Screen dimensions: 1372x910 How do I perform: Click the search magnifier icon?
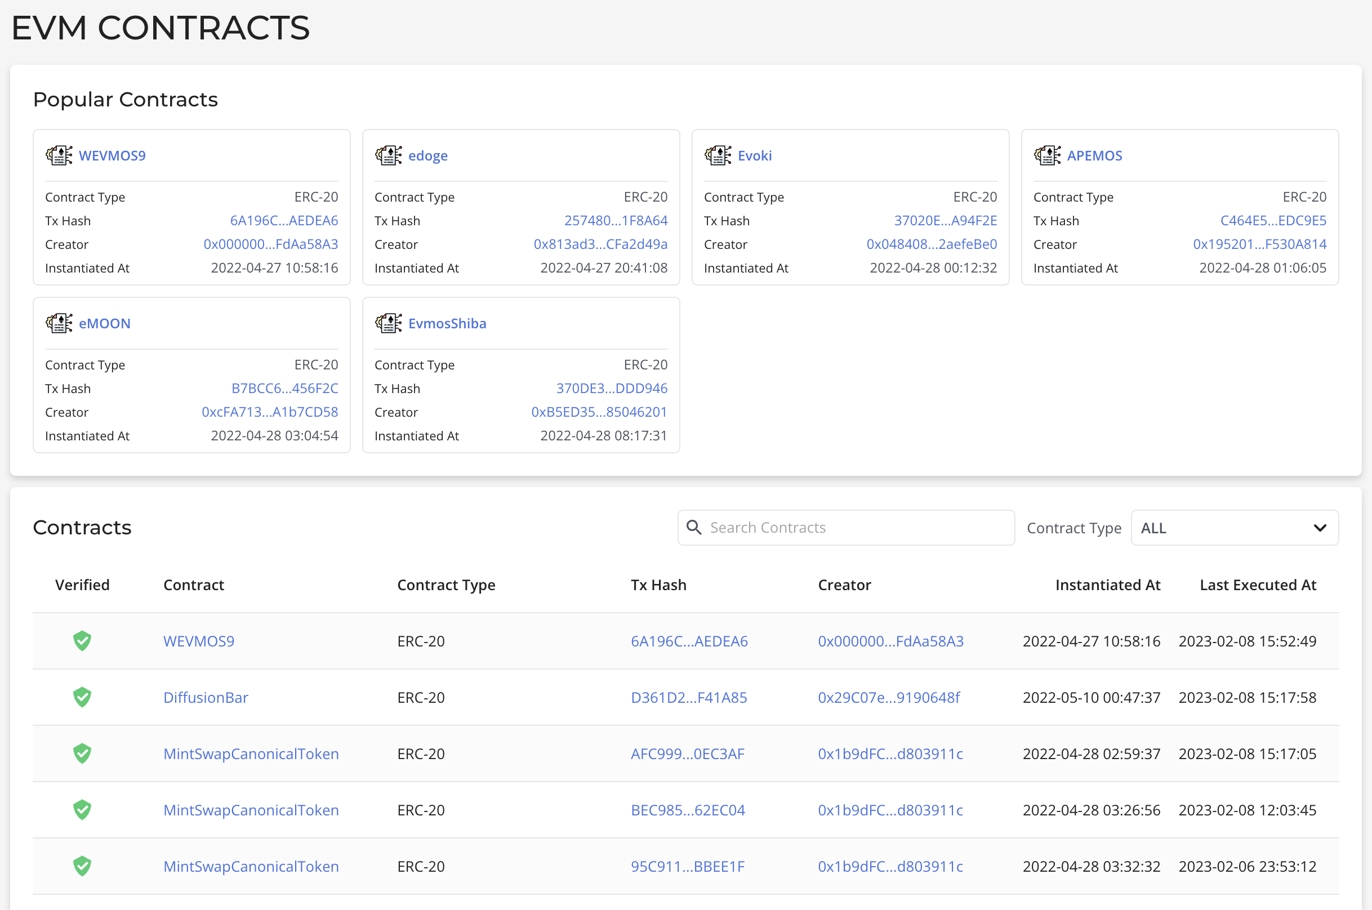tap(694, 528)
